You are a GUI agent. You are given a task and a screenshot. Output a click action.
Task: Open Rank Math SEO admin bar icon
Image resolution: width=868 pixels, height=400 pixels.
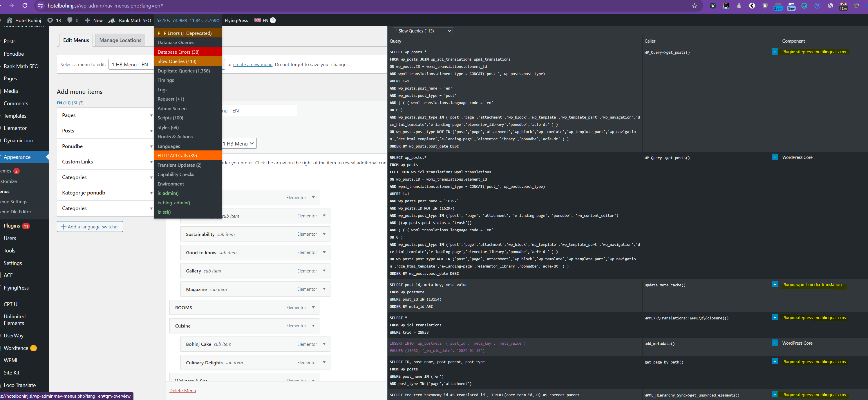112,20
